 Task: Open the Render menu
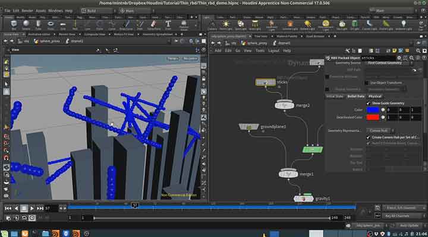pos(28,10)
